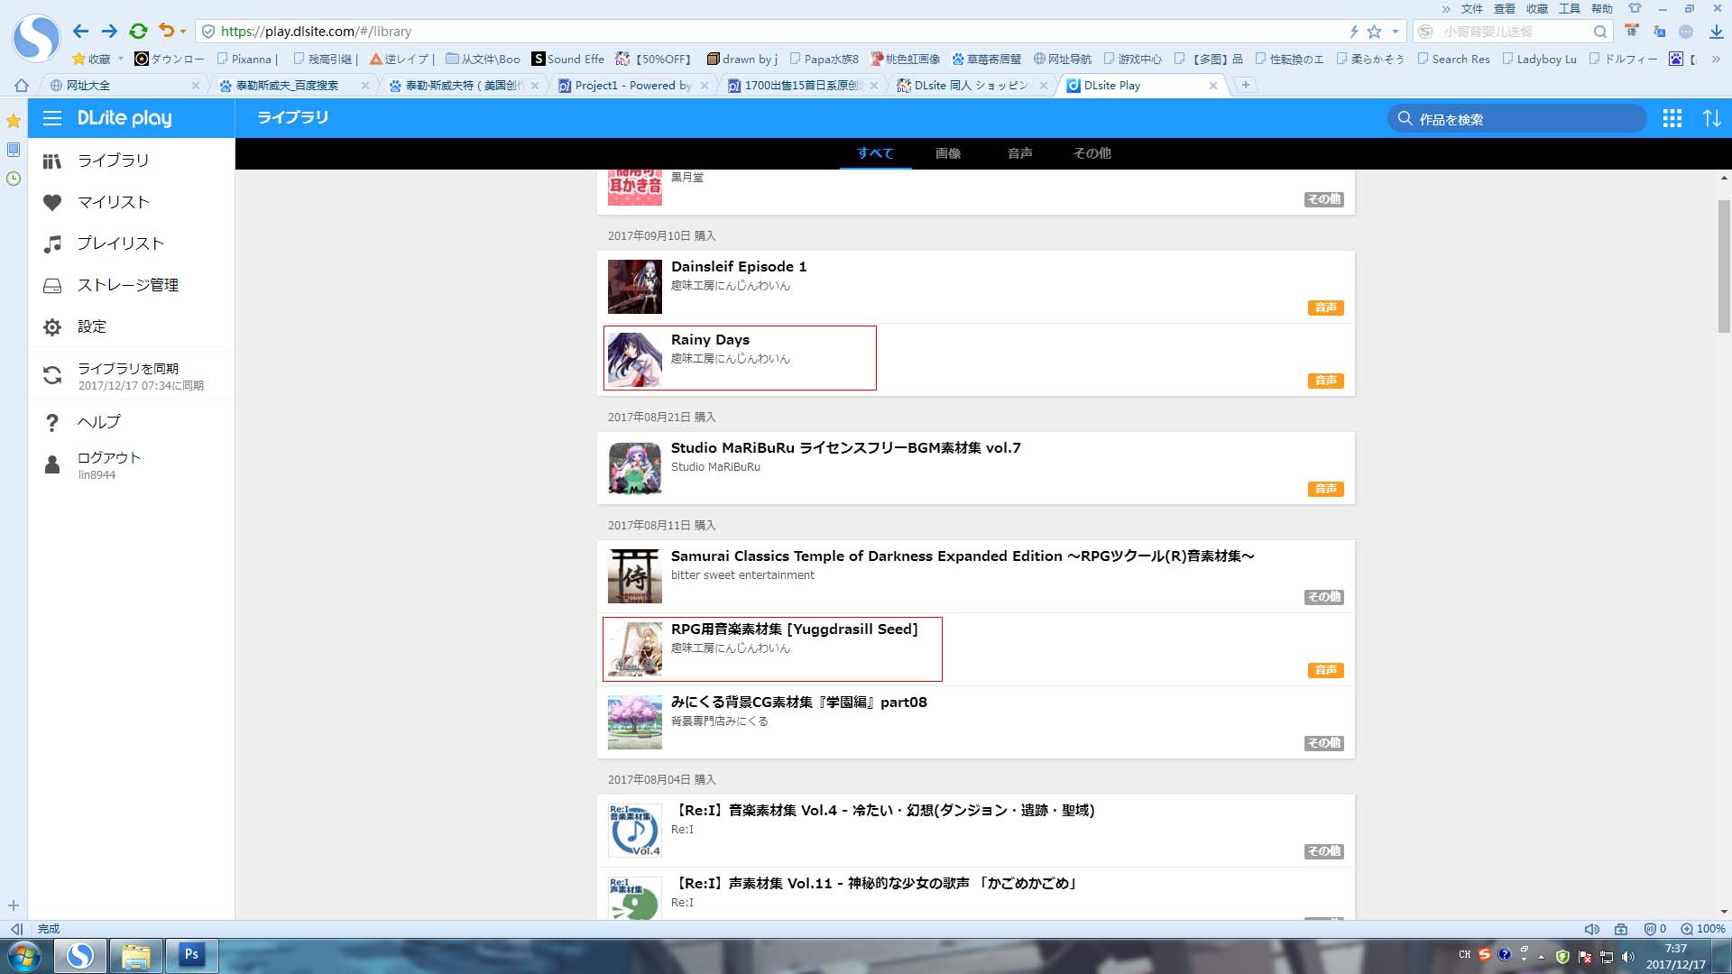Open the downloads arrow icon in the browser
Screen dimensions: 1732x974
click(1716, 32)
